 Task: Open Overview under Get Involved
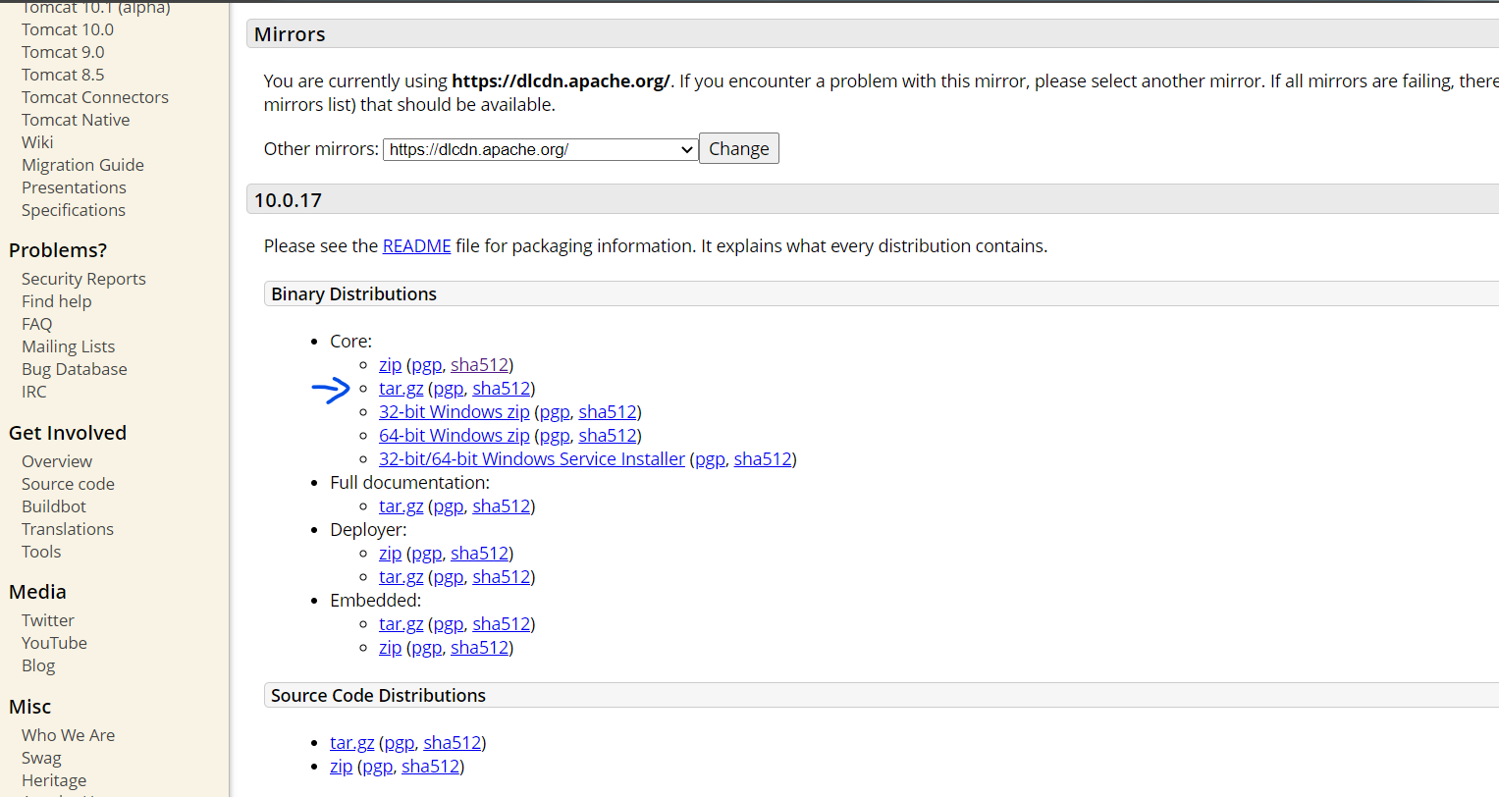click(x=57, y=461)
